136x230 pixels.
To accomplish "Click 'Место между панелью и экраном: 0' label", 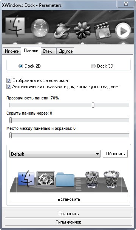I will tap(41, 129).
